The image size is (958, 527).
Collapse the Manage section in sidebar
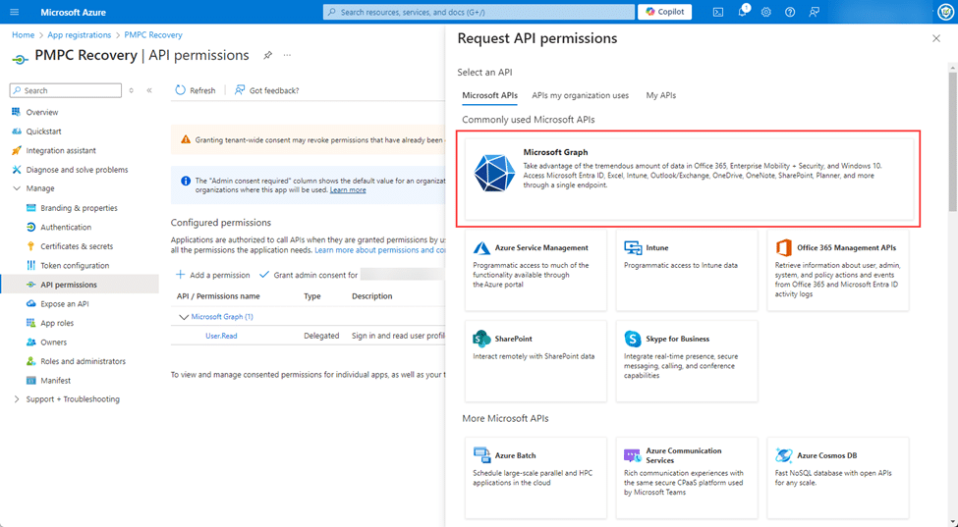click(x=17, y=188)
